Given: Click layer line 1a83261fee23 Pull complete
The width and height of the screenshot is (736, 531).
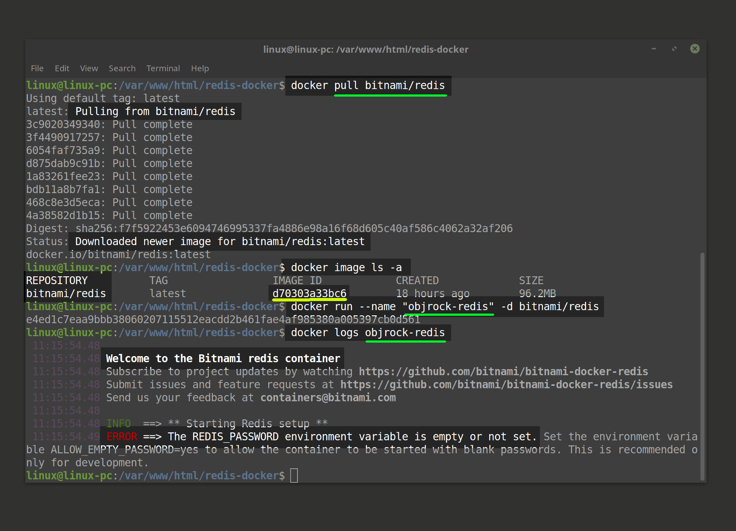Looking at the screenshot, I should 109,176.
